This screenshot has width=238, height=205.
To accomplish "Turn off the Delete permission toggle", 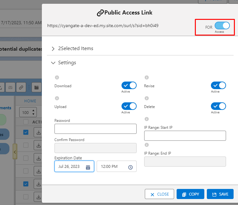I will (218, 106).
